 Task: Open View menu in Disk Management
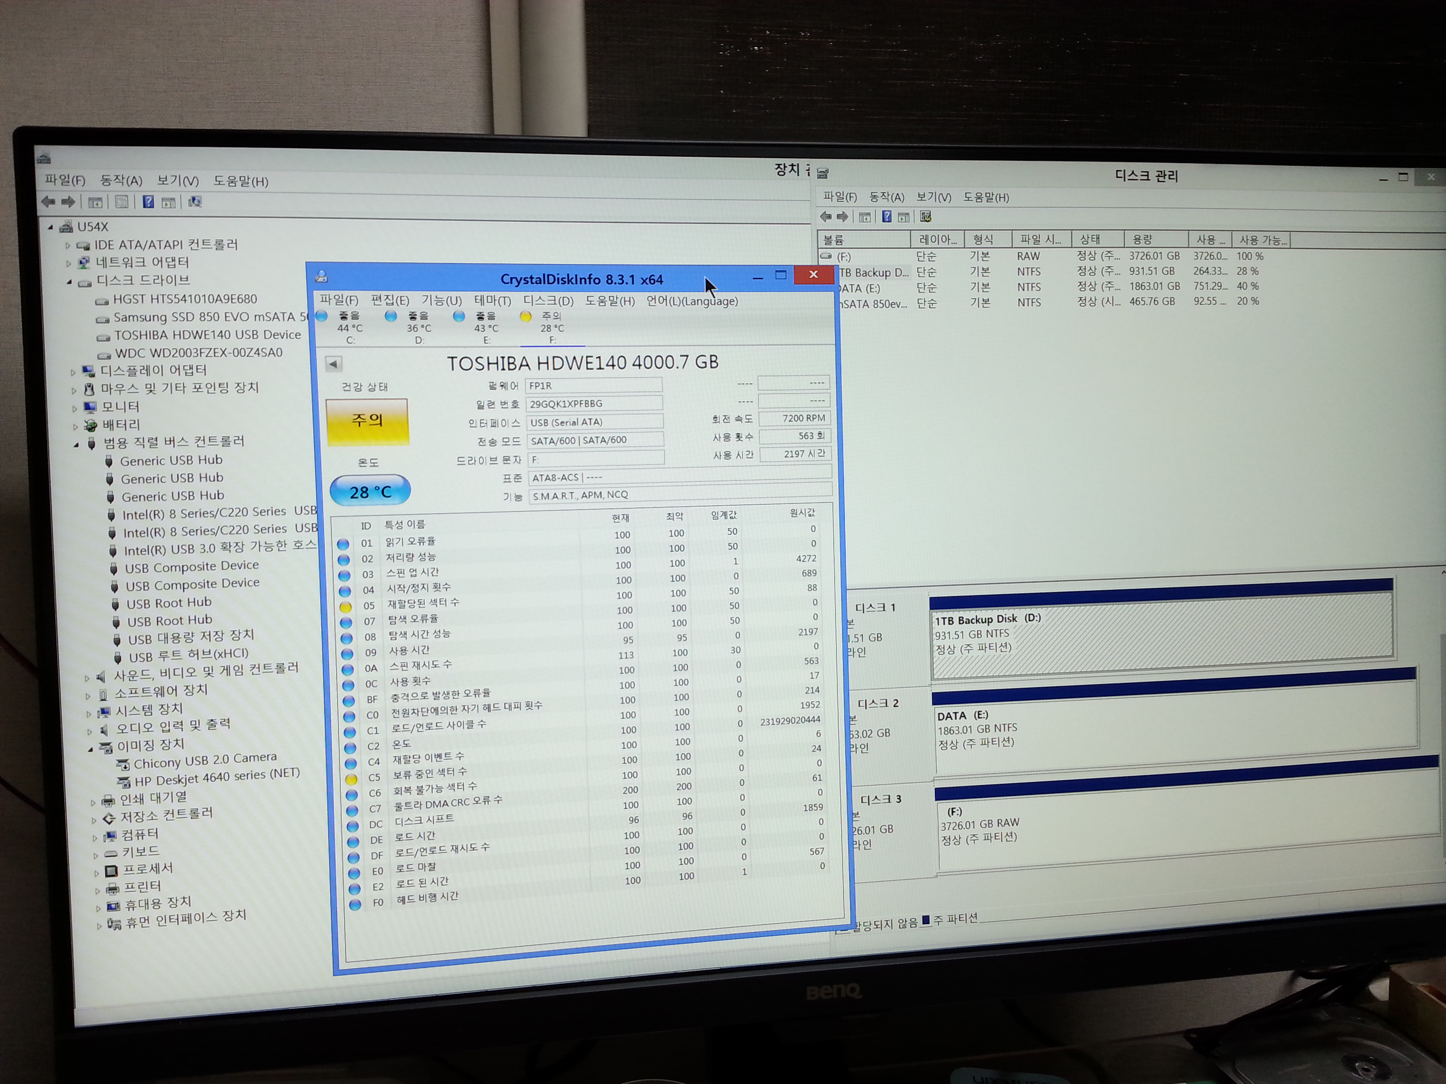click(933, 197)
